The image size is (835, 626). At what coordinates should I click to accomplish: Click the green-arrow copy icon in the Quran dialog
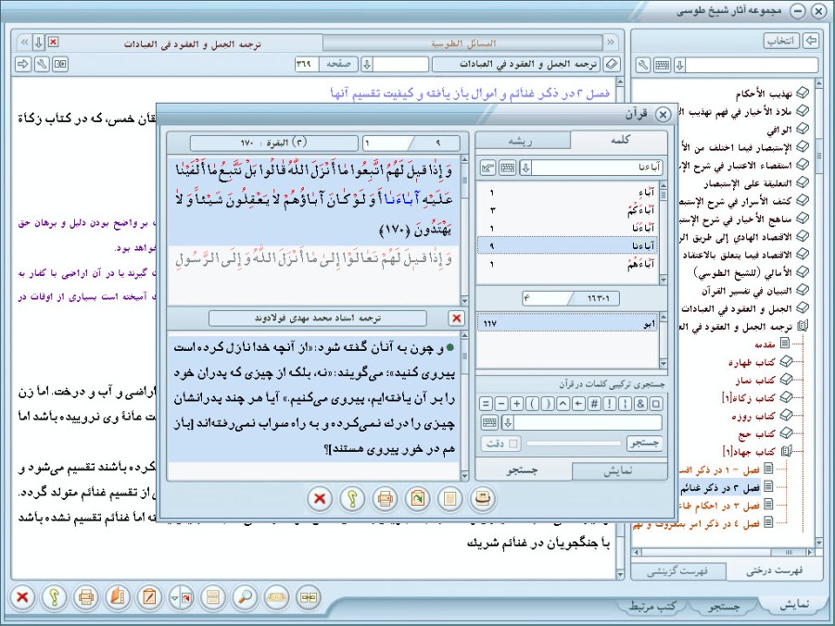tap(417, 499)
